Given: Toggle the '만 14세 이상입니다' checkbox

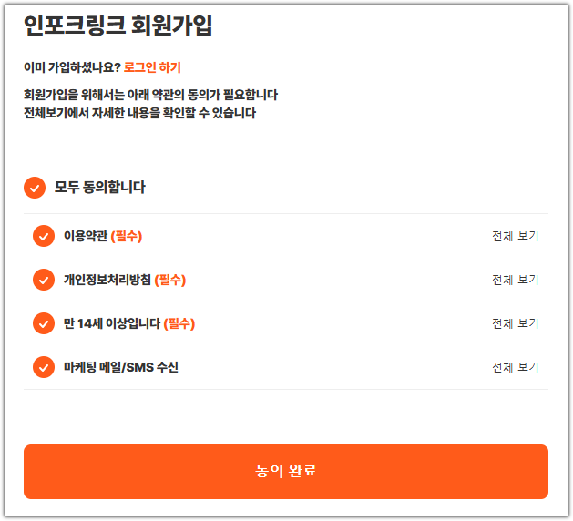Looking at the screenshot, I should (x=44, y=323).
